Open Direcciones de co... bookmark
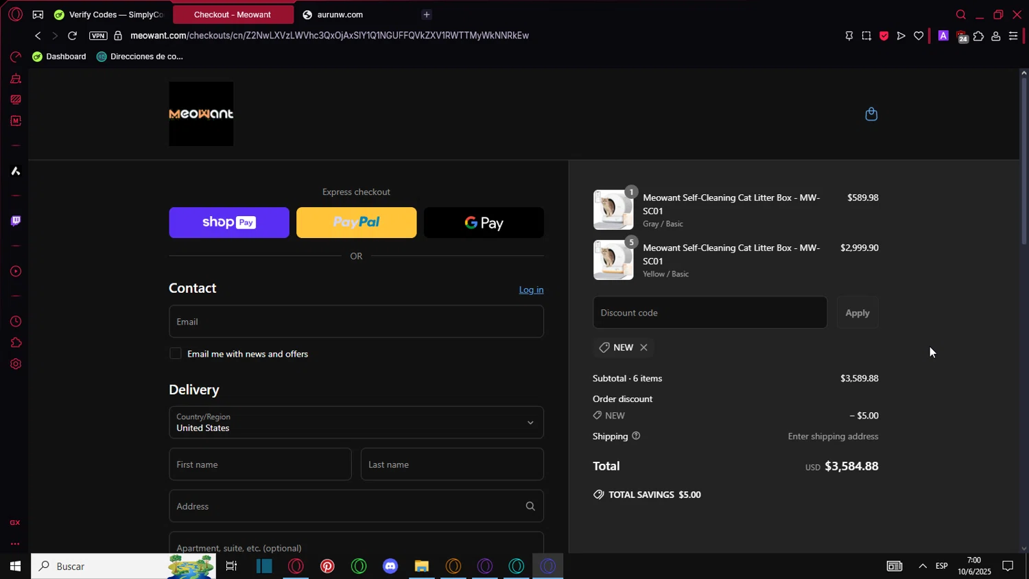 [x=140, y=56]
